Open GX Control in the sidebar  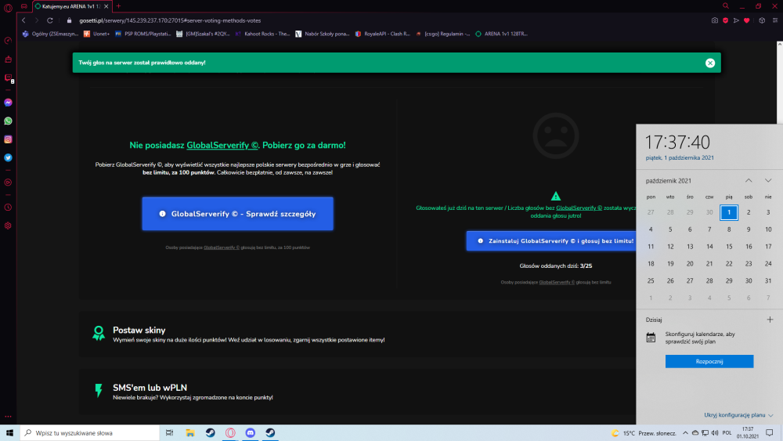click(8, 41)
